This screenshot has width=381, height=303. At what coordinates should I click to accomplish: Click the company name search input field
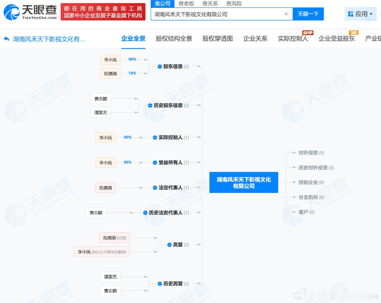[222, 14]
